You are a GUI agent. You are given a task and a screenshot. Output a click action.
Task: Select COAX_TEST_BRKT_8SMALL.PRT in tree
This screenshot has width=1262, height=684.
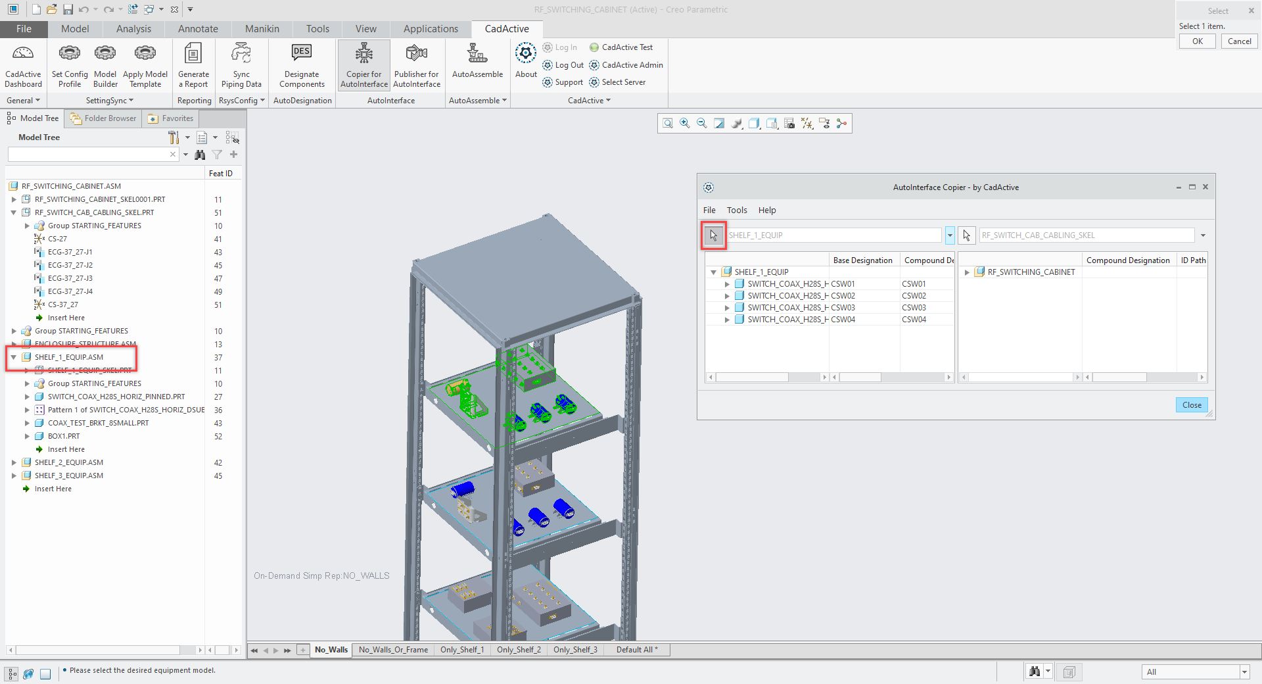pos(99,423)
